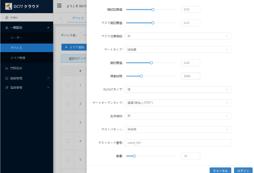254x173 pixels.
Task: Select the エリア管理 menu item
Action: tap(18, 58)
